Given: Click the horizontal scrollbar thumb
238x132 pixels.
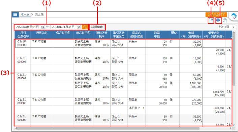Looking at the screenshot, I should tap(108, 128).
